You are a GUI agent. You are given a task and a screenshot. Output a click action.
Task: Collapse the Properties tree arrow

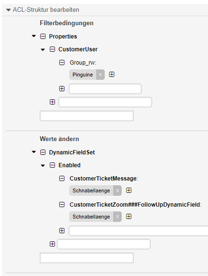coord(34,36)
